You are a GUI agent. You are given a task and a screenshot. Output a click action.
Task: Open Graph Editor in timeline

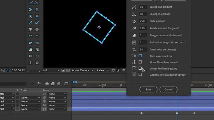point(66,84)
